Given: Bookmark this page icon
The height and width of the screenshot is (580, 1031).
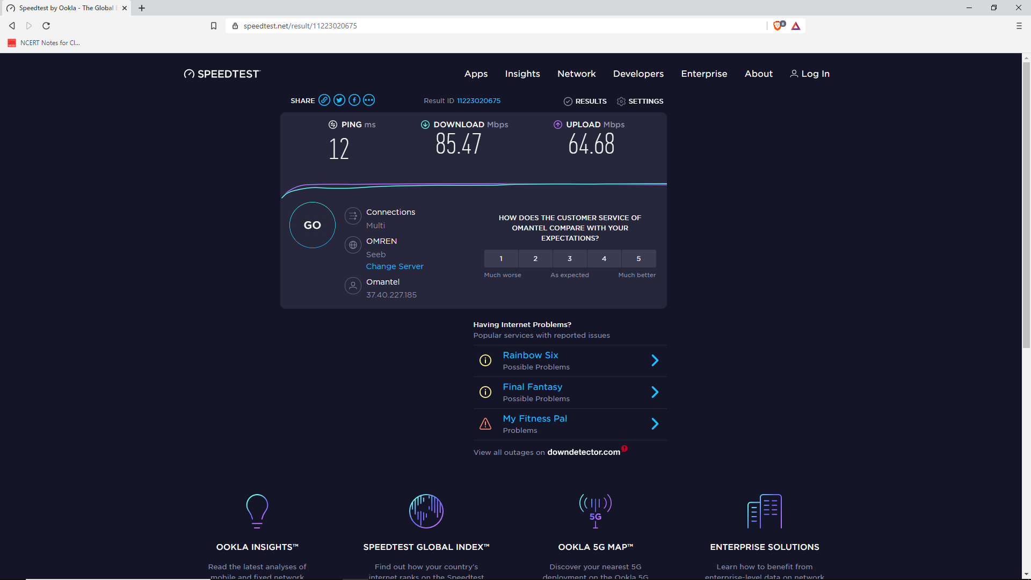Looking at the screenshot, I should coord(214,26).
